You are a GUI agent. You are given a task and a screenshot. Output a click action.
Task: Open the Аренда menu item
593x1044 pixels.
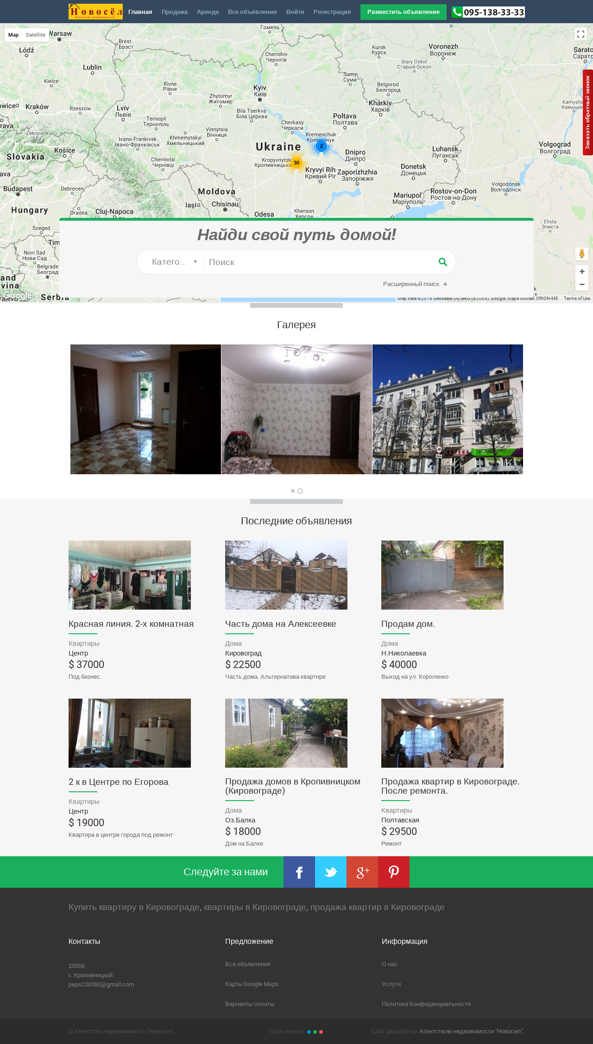point(208,12)
